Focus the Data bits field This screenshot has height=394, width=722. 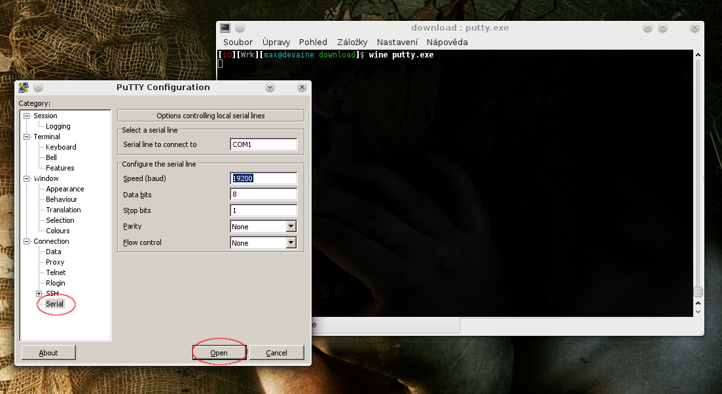(x=263, y=194)
